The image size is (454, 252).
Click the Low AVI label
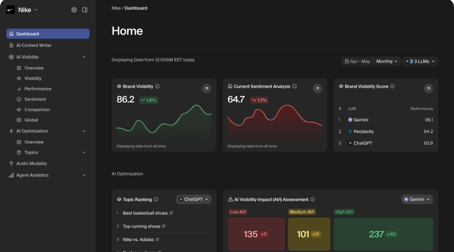pyautogui.click(x=238, y=212)
